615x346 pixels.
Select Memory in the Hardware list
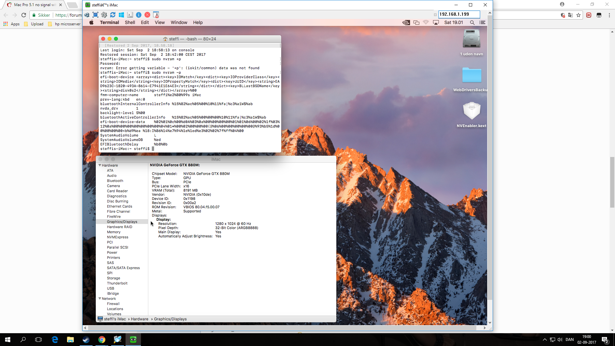pyautogui.click(x=114, y=232)
